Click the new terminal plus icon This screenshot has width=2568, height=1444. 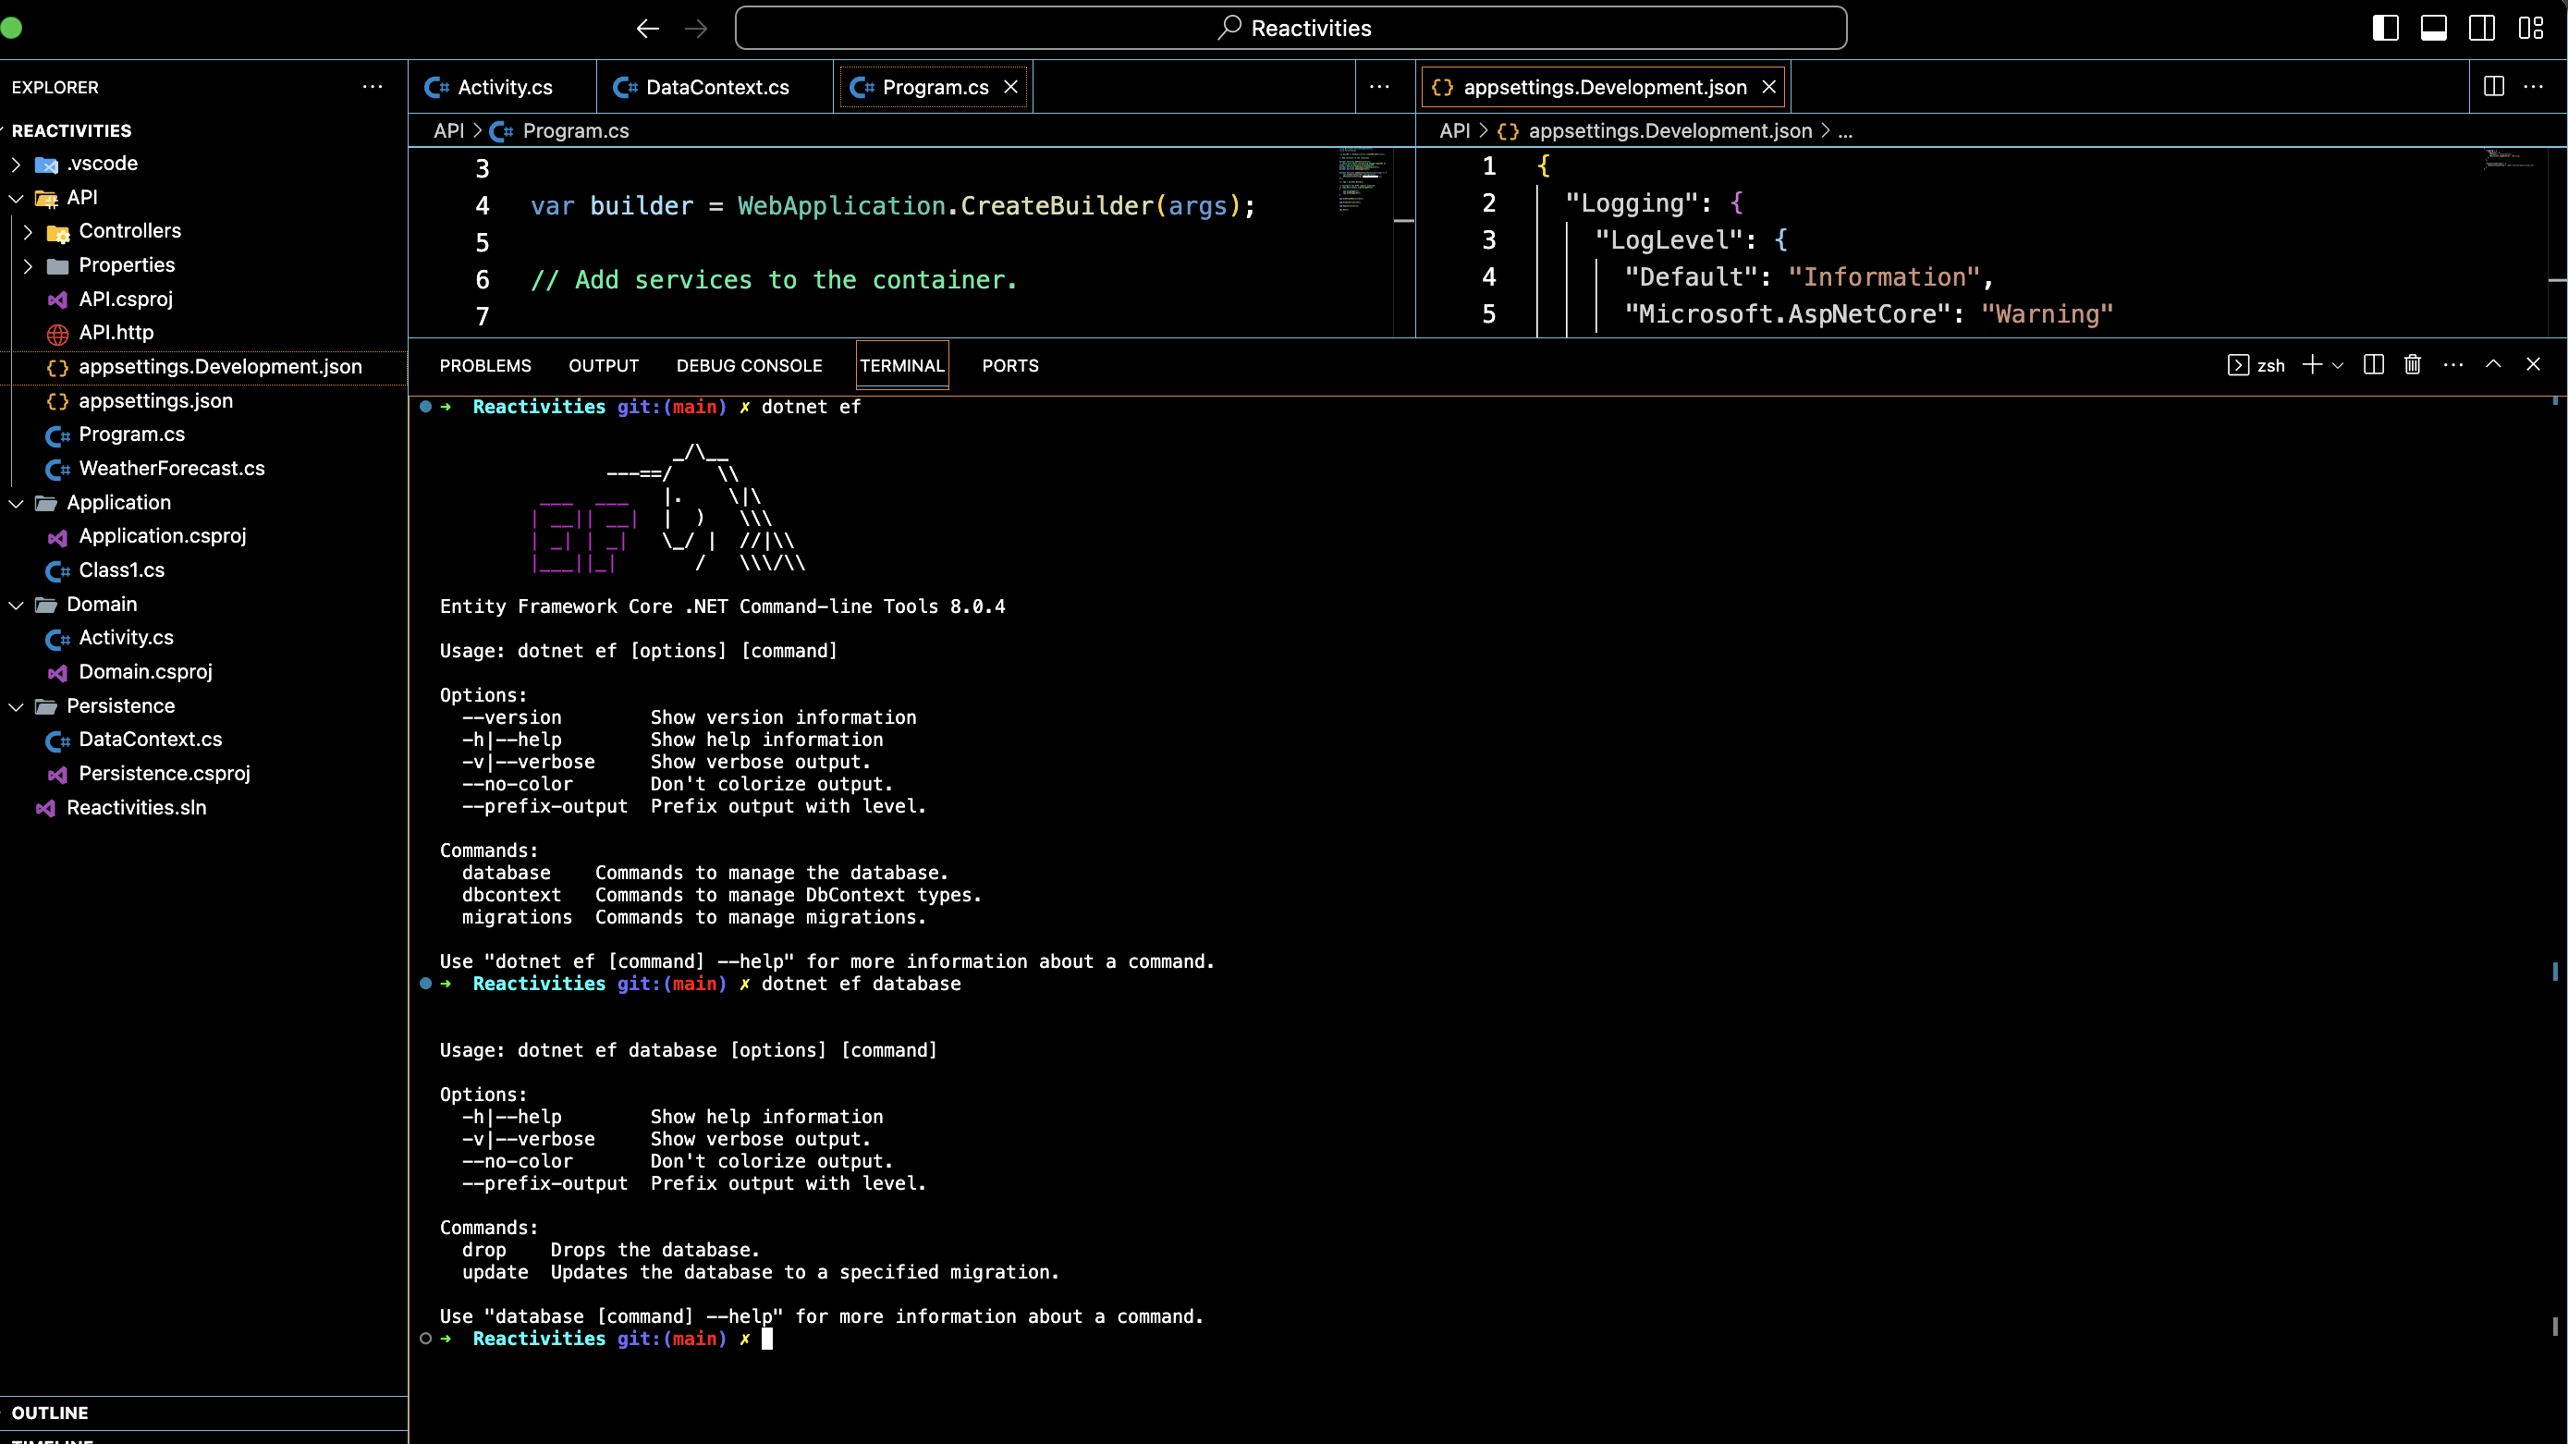click(2311, 365)
